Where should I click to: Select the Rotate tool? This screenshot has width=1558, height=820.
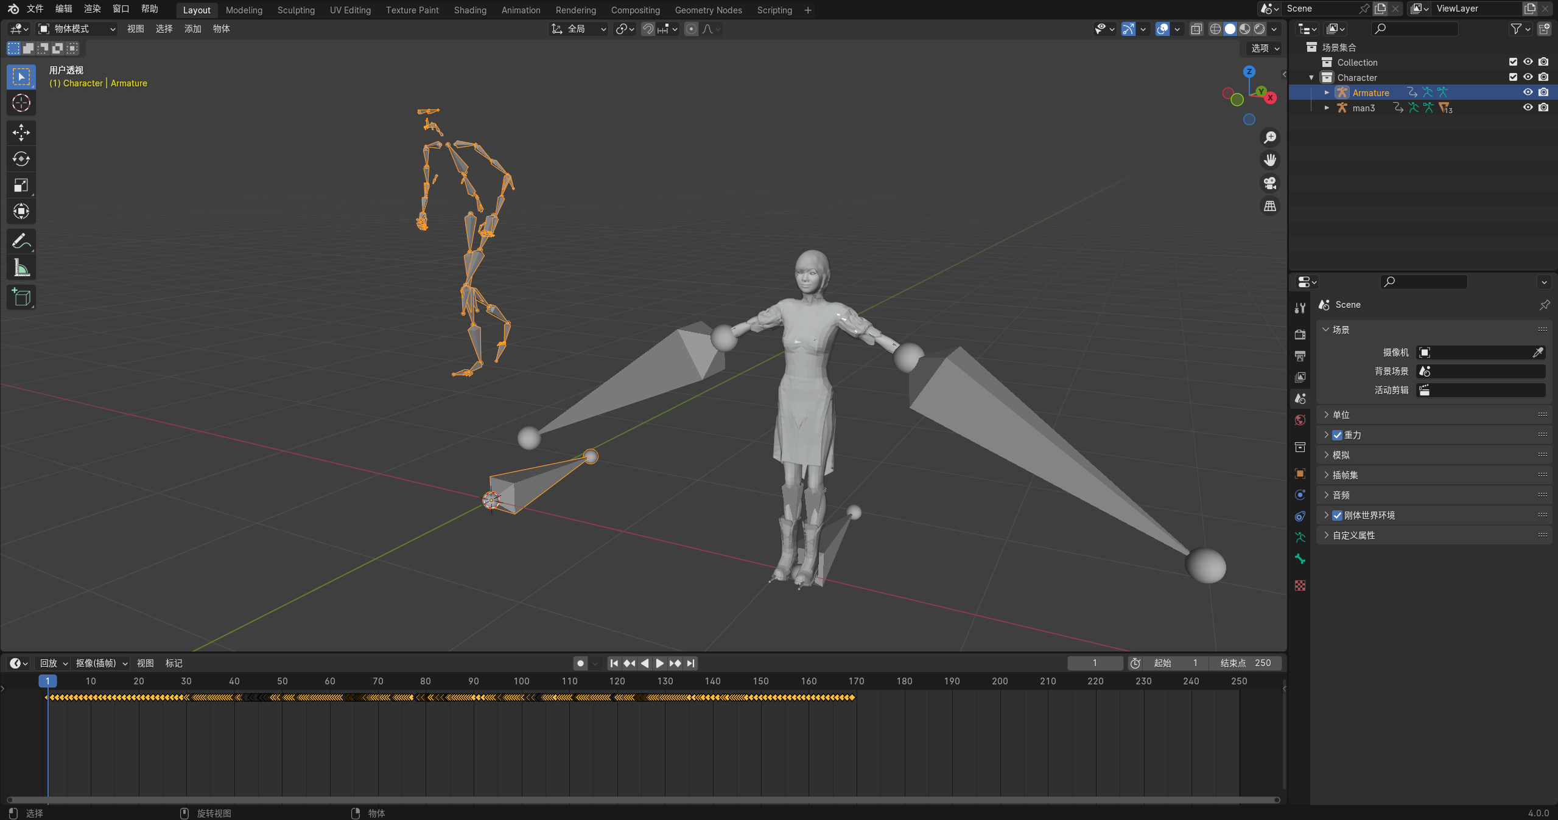click(x=21, y=159)
